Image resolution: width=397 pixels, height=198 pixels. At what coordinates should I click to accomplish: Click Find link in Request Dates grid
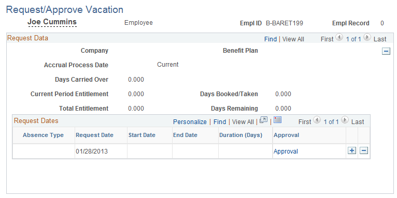(220, 121)
